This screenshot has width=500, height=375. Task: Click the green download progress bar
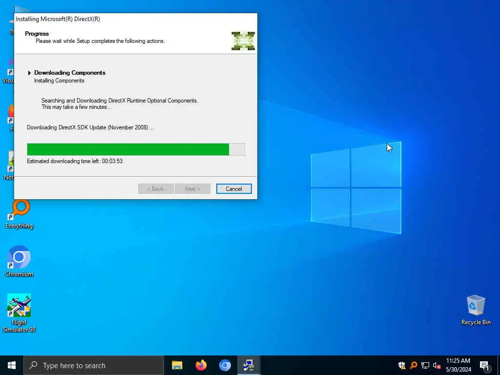[x=136, y=149]
